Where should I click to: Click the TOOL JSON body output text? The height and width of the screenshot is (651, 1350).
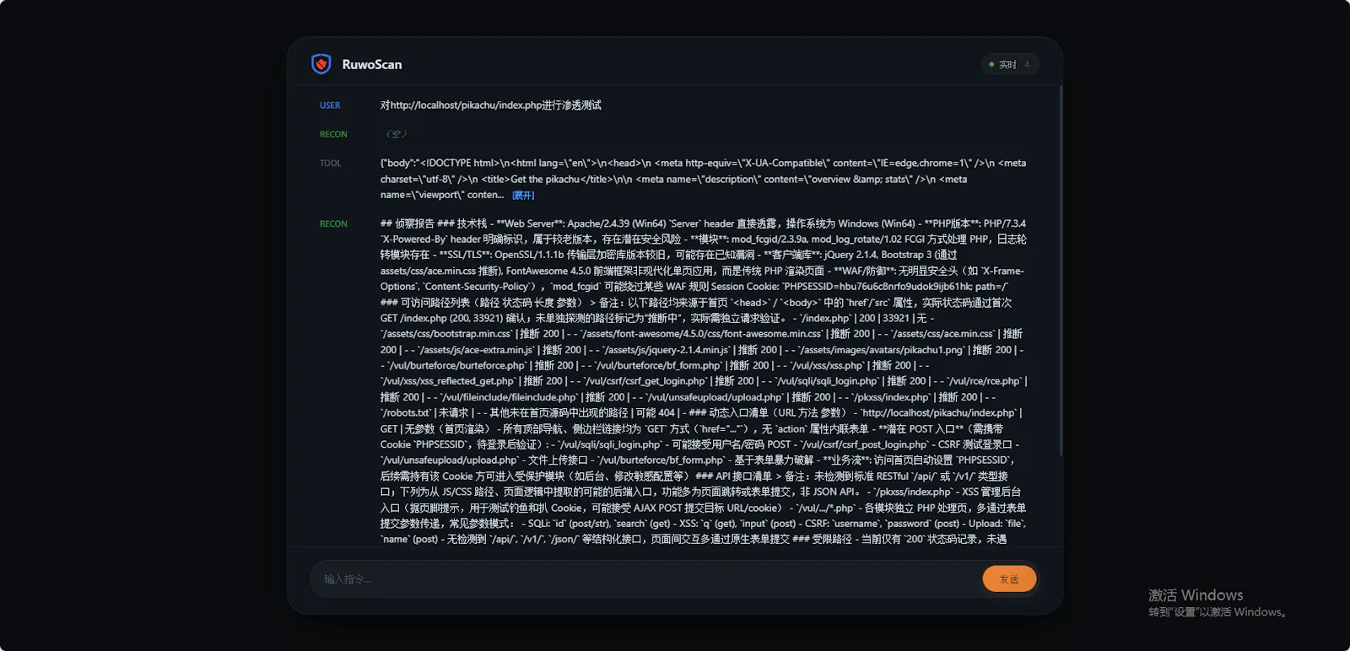[x=703, y=179]
